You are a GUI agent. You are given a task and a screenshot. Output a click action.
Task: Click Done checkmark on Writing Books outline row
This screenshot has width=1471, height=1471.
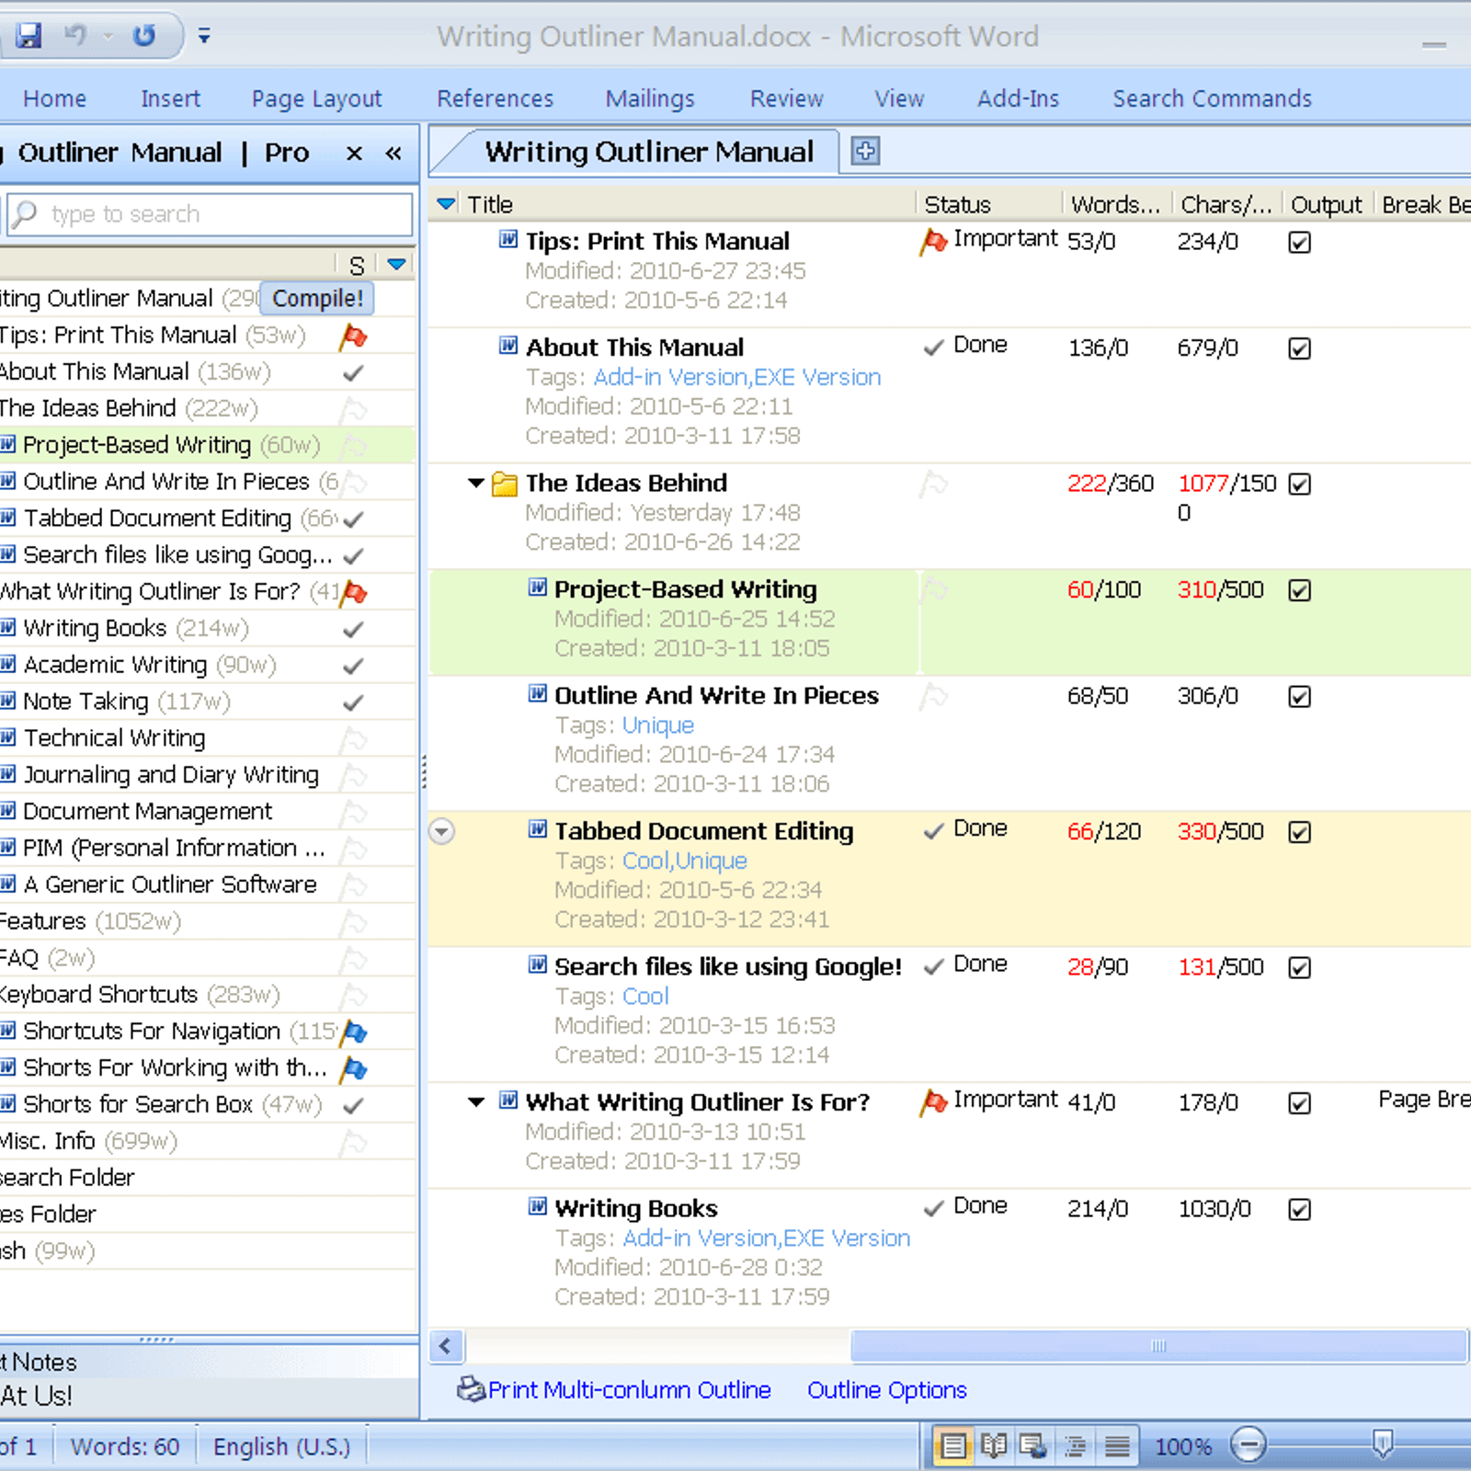pos(933,1208)
